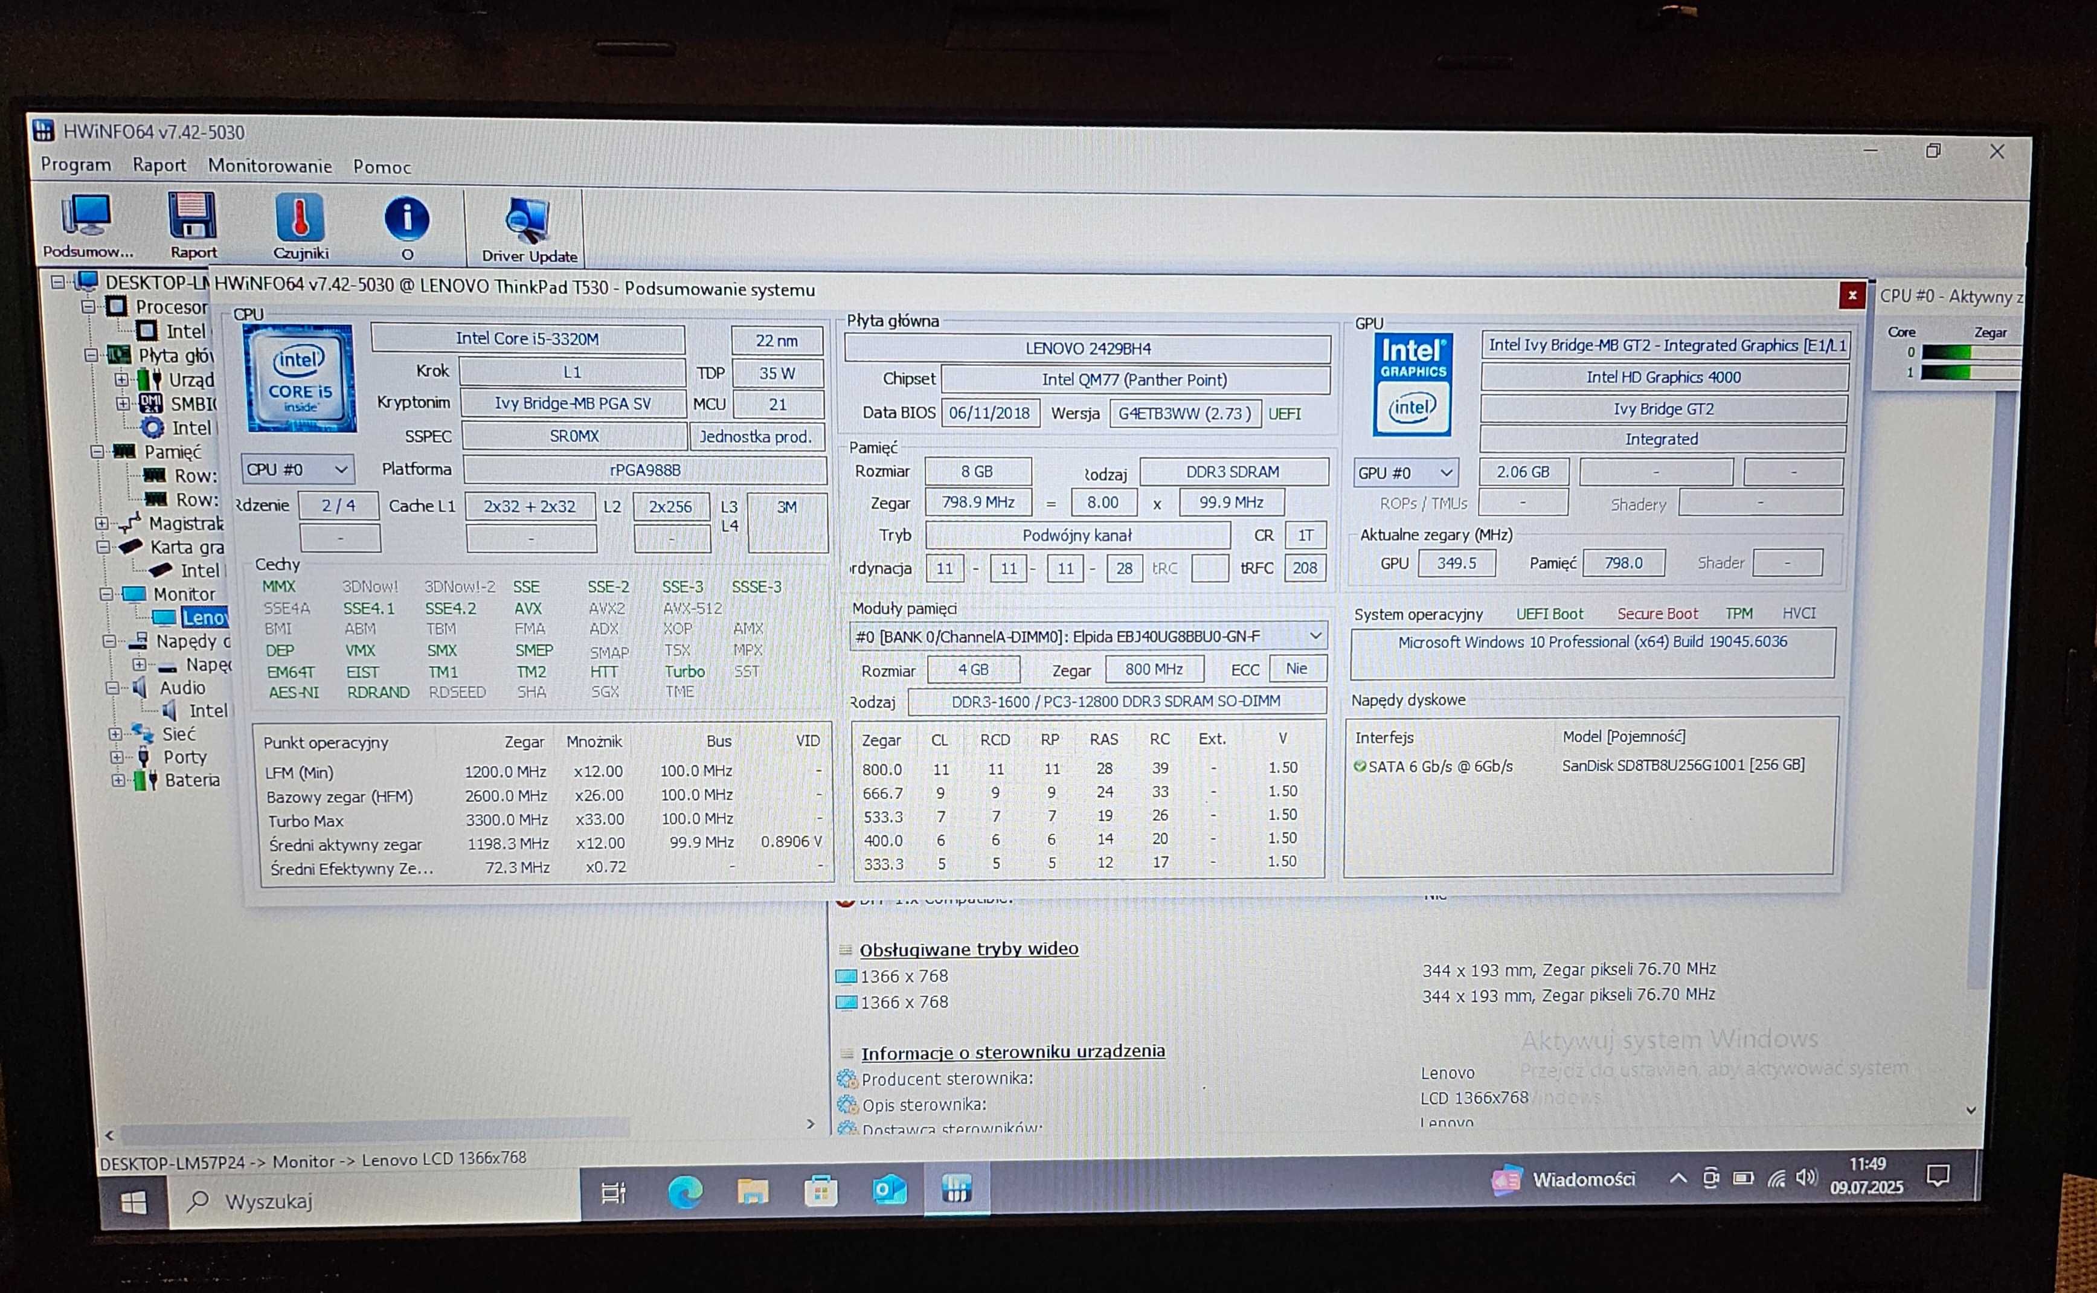Collapse the DESKTOP root tree node
This screenshot has height=1293, width=2097.
pos(57,281)
